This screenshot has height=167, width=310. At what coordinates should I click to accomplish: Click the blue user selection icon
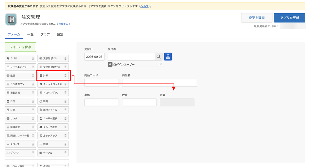click(168, 57)
